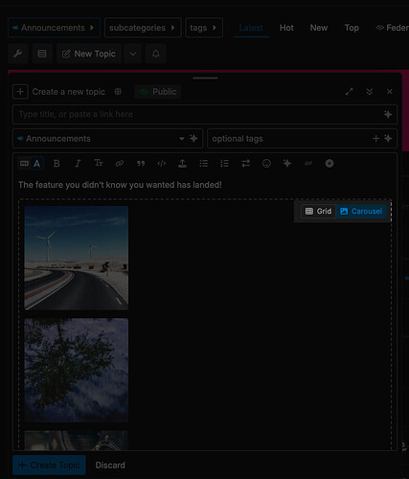Toggle bold formatting in the composer
This screenshot has height=479, width=409.
[57, 164]
